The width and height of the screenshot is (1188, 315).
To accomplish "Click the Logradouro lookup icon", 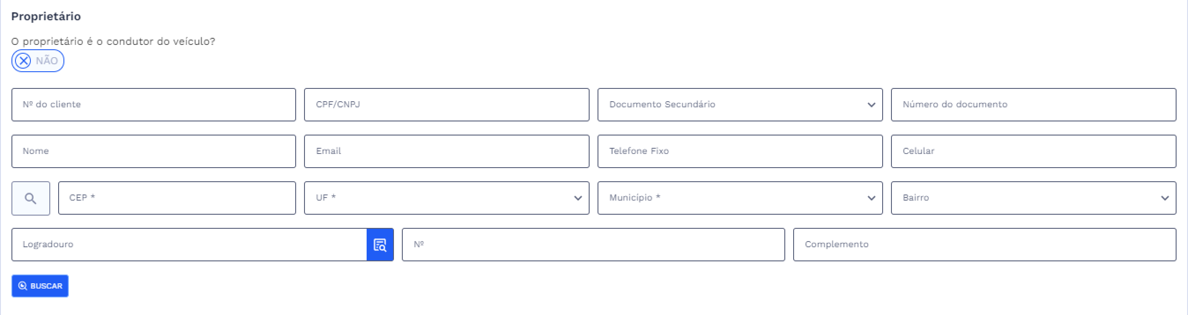I will 380,245.
